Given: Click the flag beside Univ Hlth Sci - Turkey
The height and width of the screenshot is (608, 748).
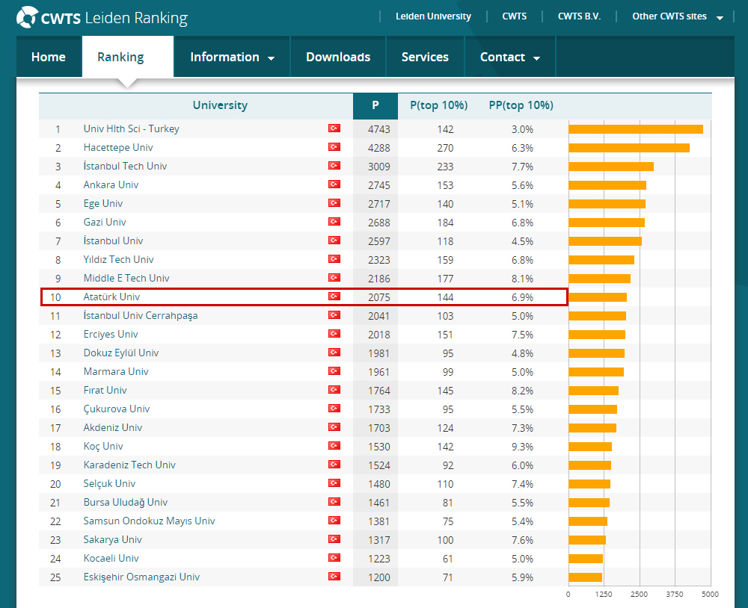Looking at the screenshot, I should point(334,129).
